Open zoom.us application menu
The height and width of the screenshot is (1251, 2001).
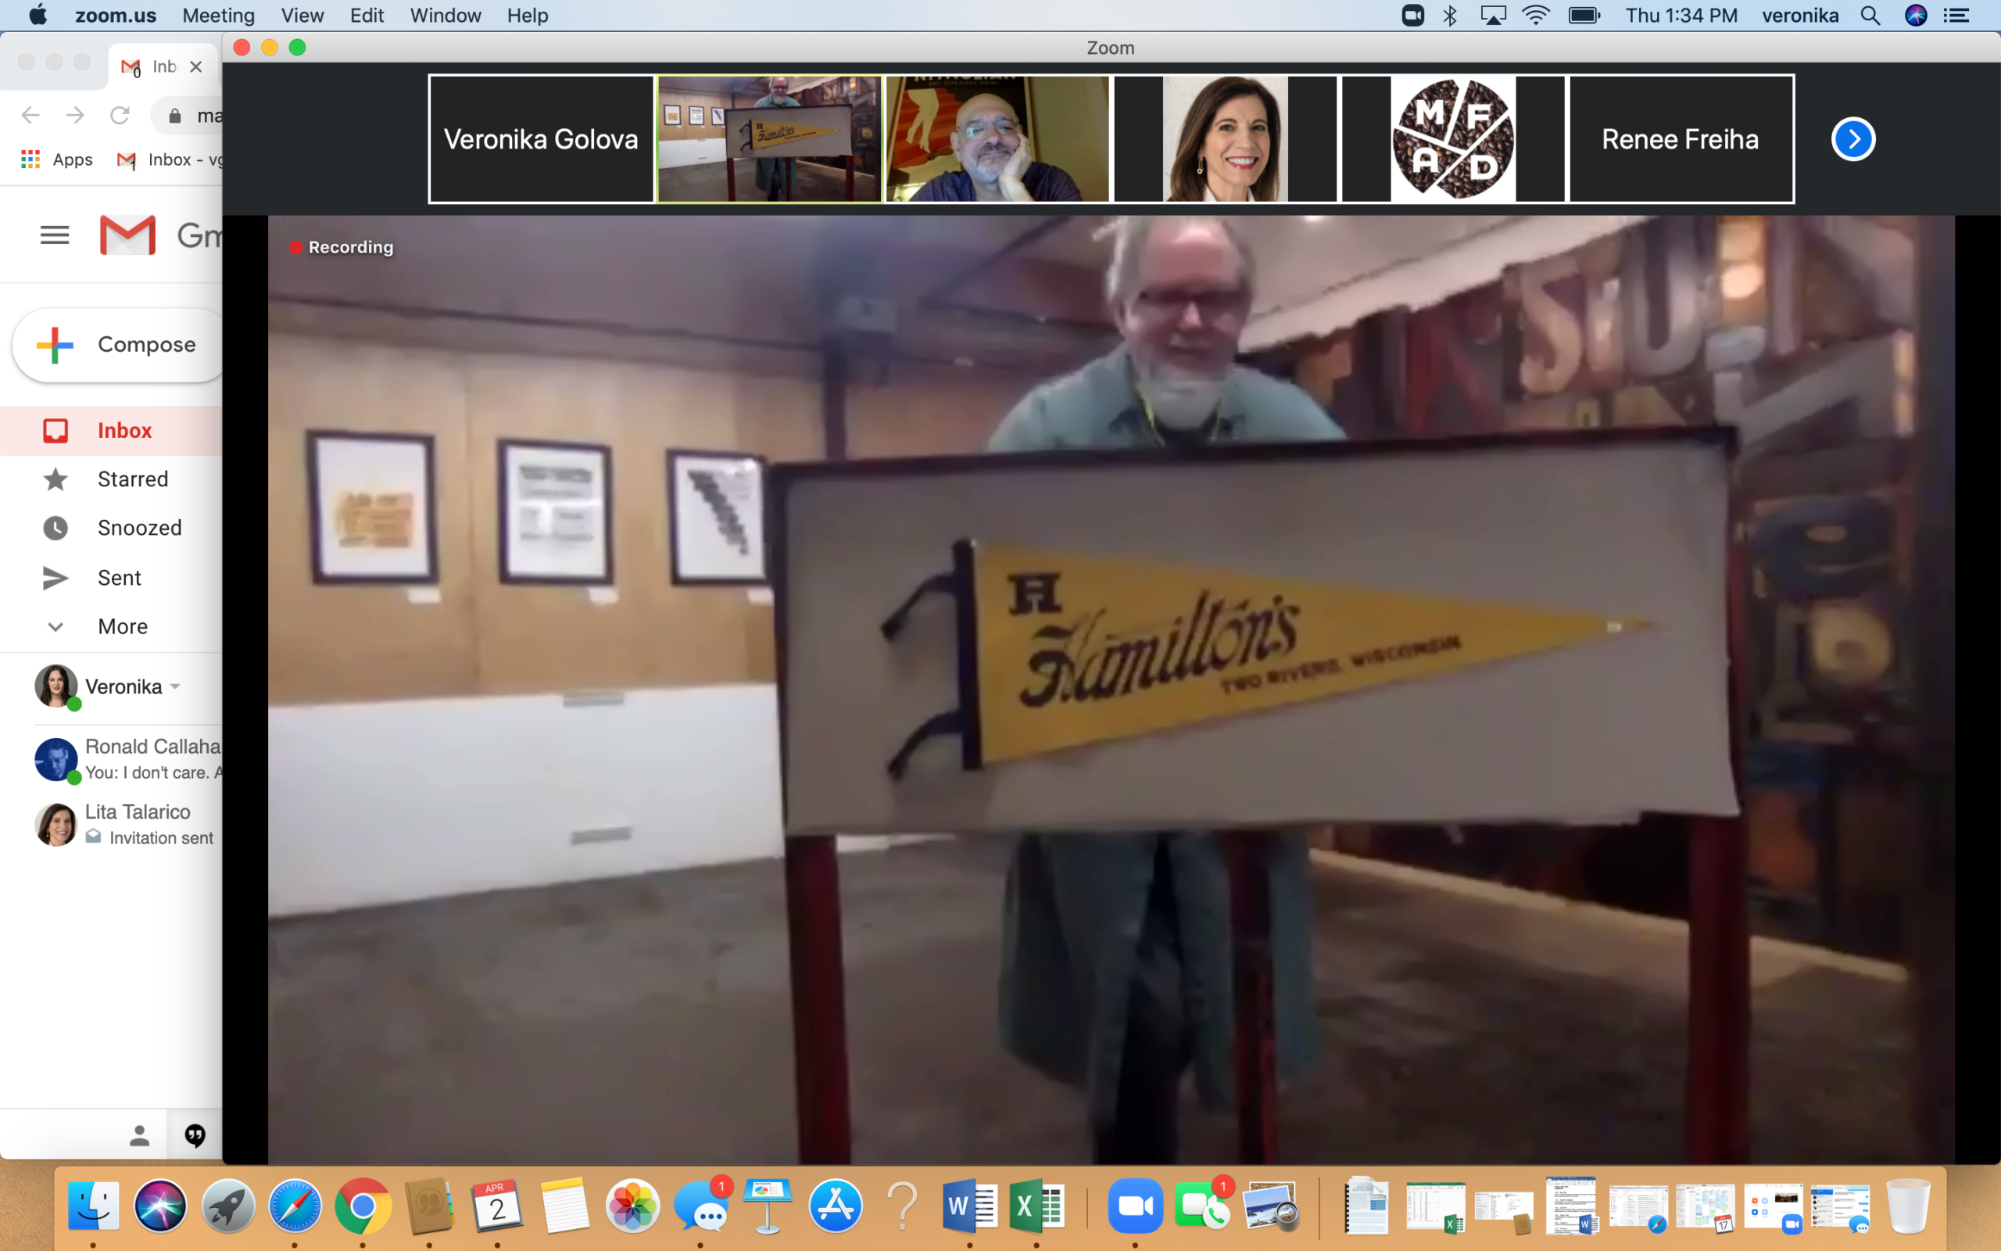click(116, 15)
